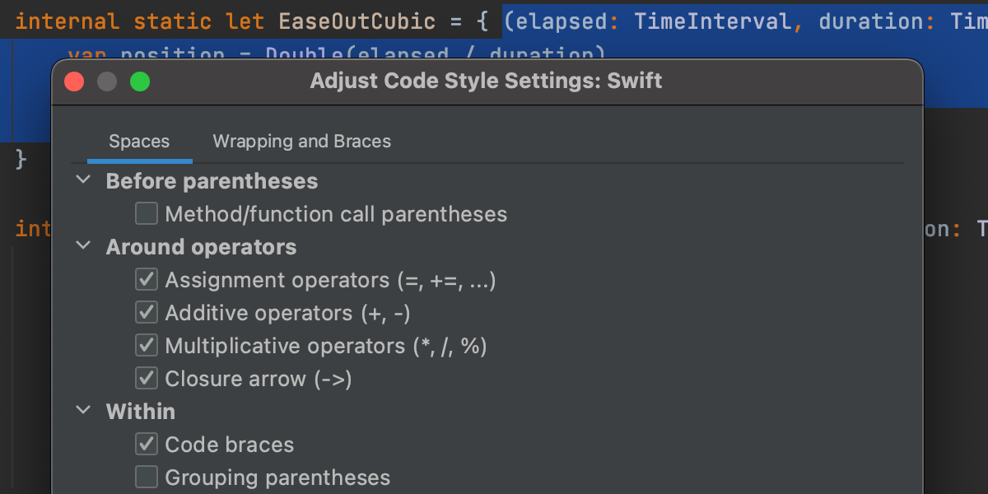Viewport: 988px width, 494px height.
Task: Uncheck the Closure arrow option
Action: (147, 379)
